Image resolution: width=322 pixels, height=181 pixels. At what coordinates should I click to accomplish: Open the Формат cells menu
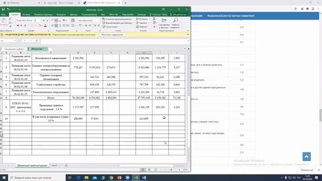click(x=142, y=27)
